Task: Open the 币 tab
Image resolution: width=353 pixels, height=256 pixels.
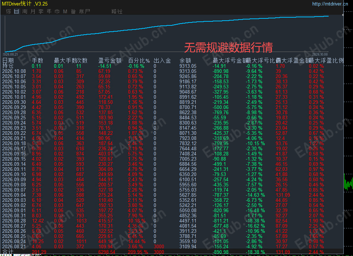Action: click(x=57, y=11)
